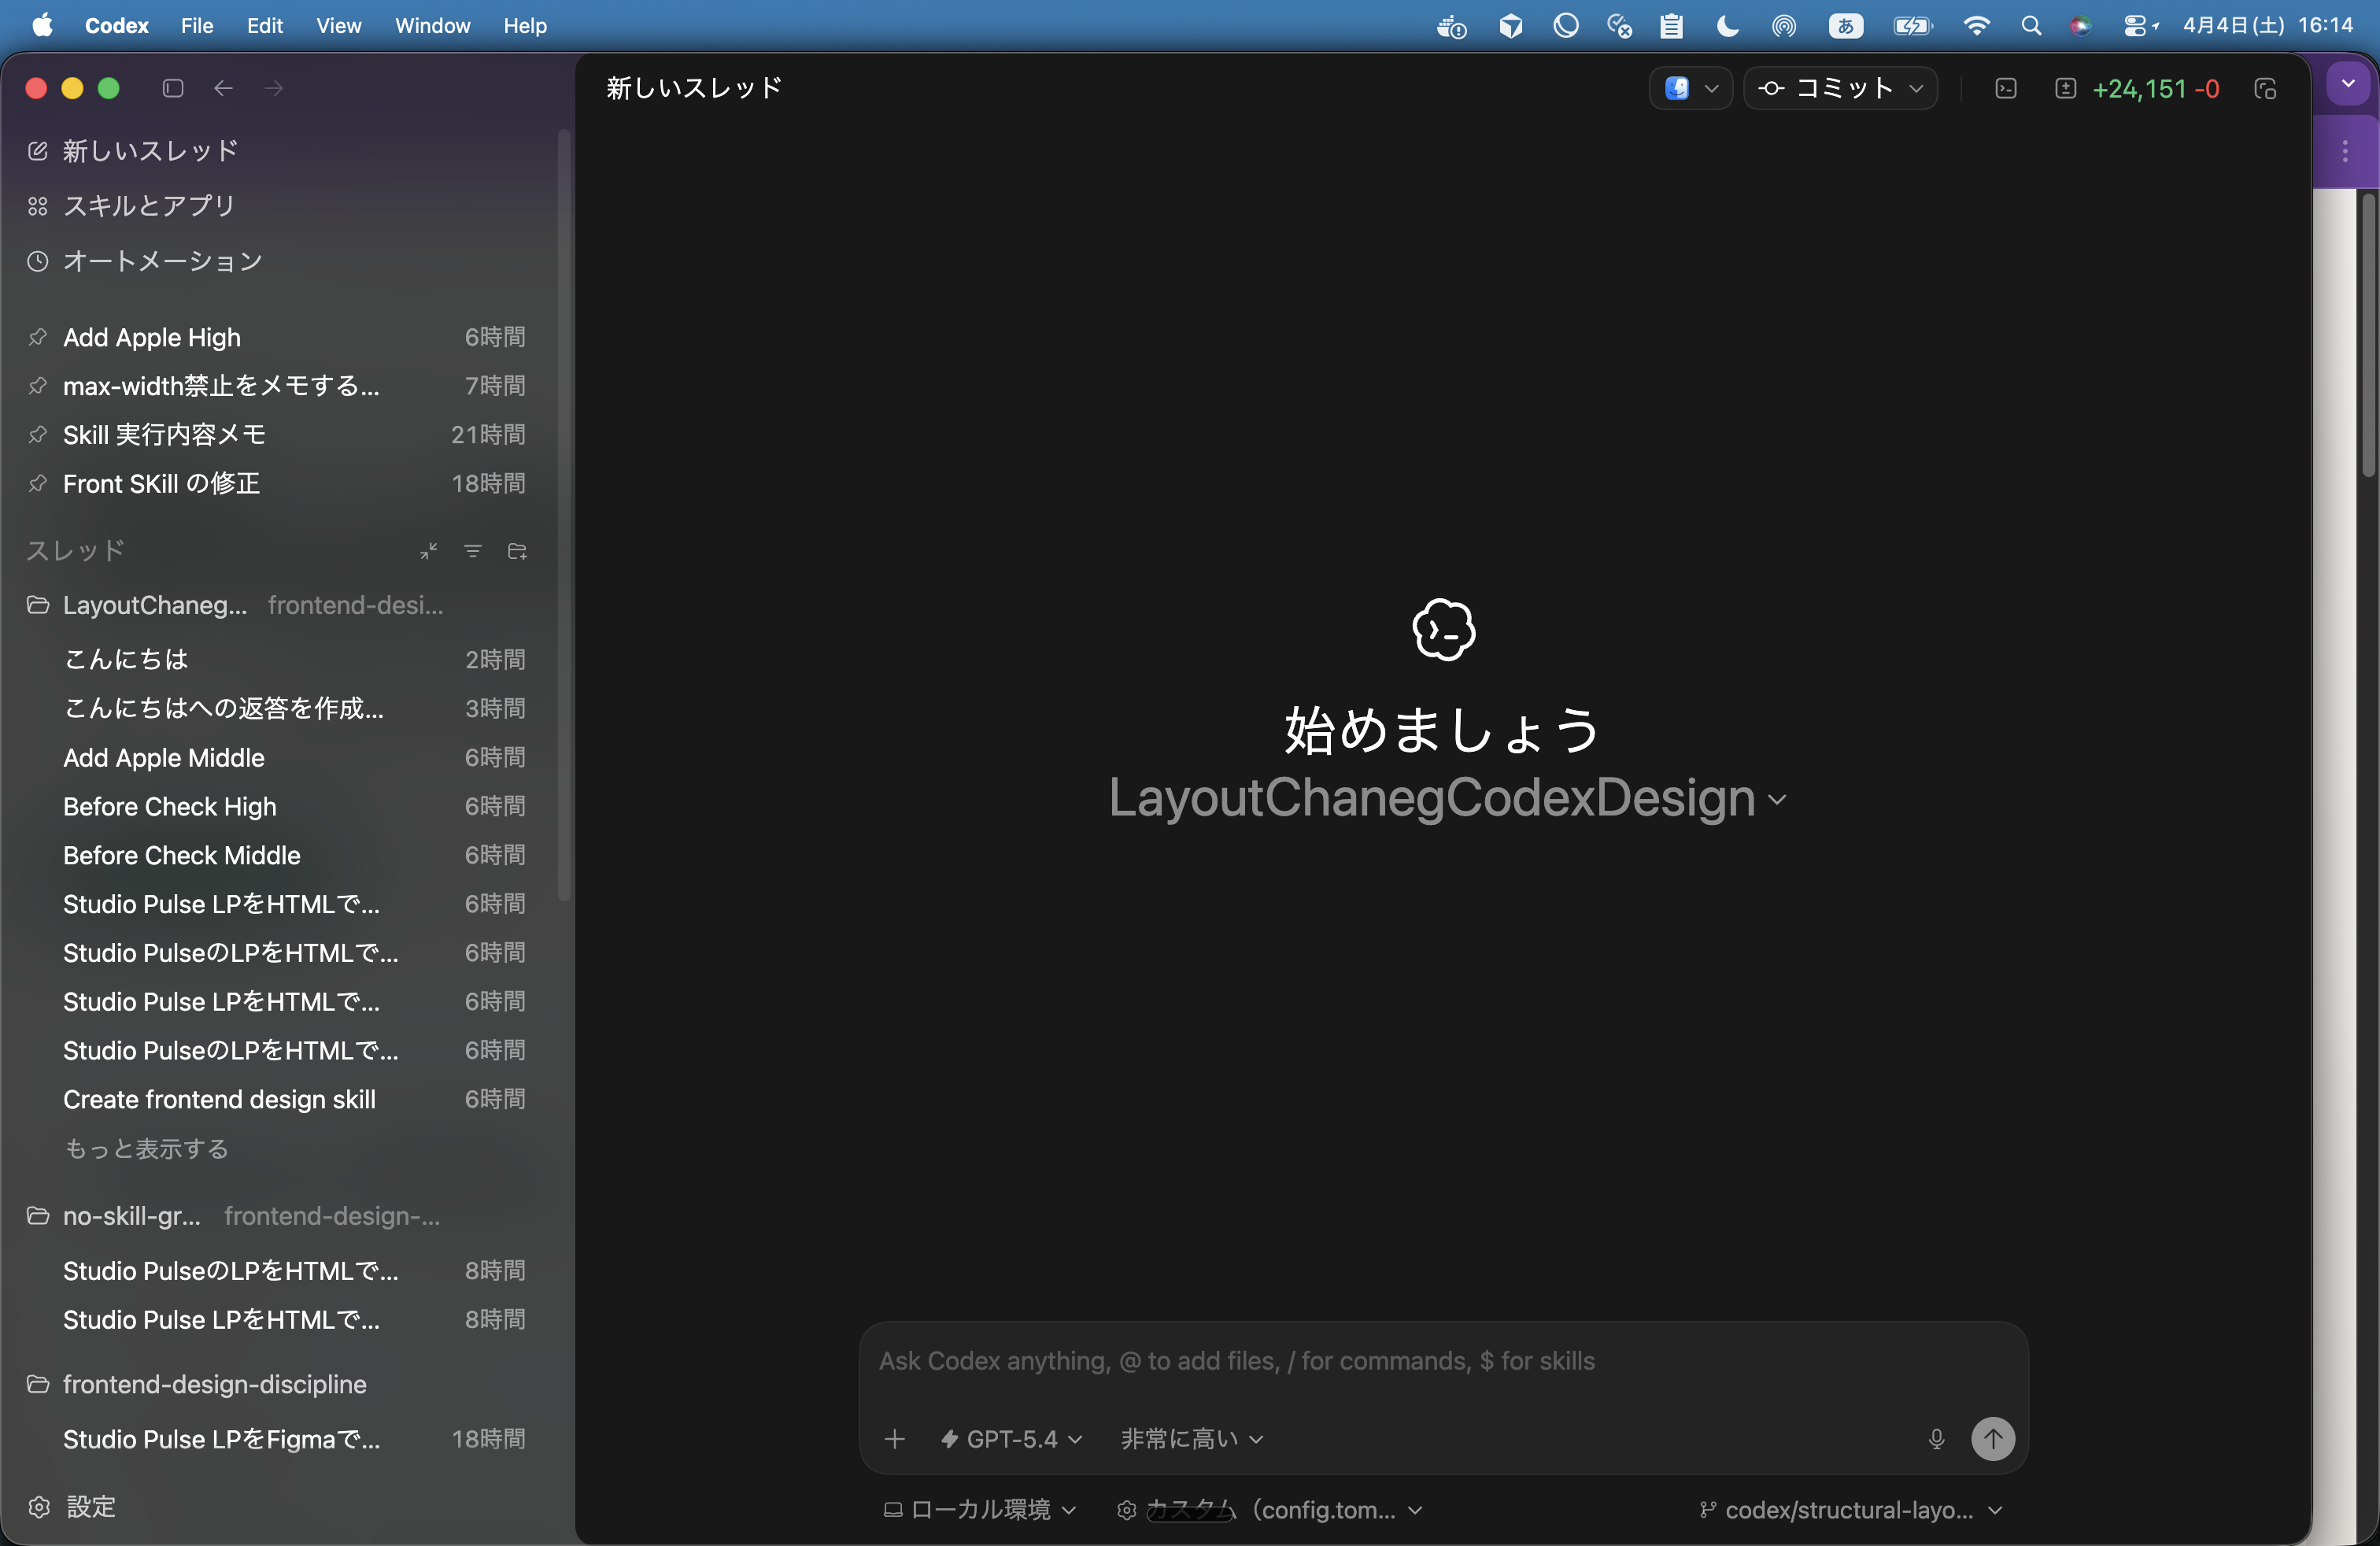Image resolution: width=2380 pixels, height=1546 pixels.
Task: Click もっと表示する
Action: (146, 1148)
